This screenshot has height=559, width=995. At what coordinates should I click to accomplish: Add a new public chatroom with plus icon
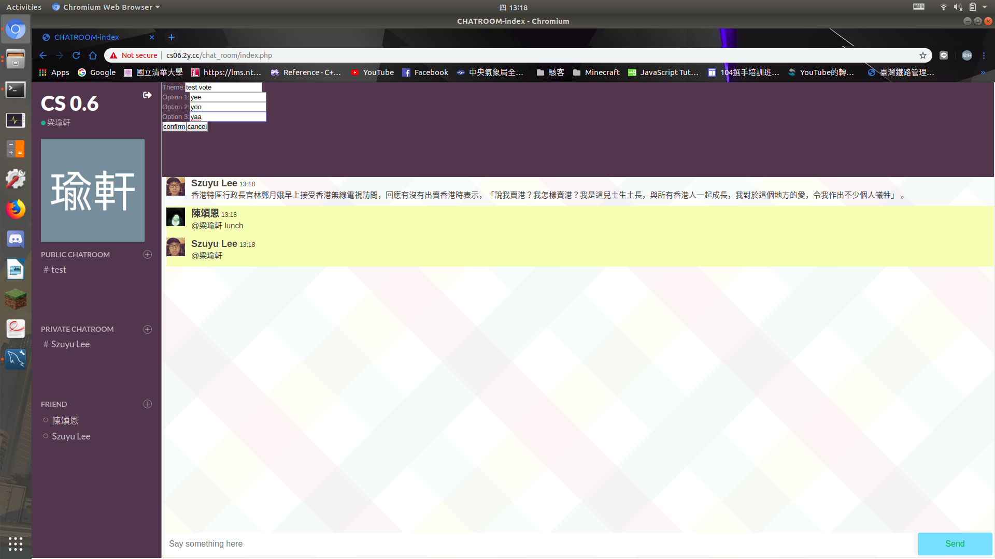(148, 255)
